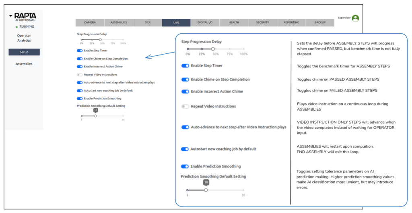Switch off Autostart new coaching job
This screenshot has height=213, width=412.
point(80,91)
